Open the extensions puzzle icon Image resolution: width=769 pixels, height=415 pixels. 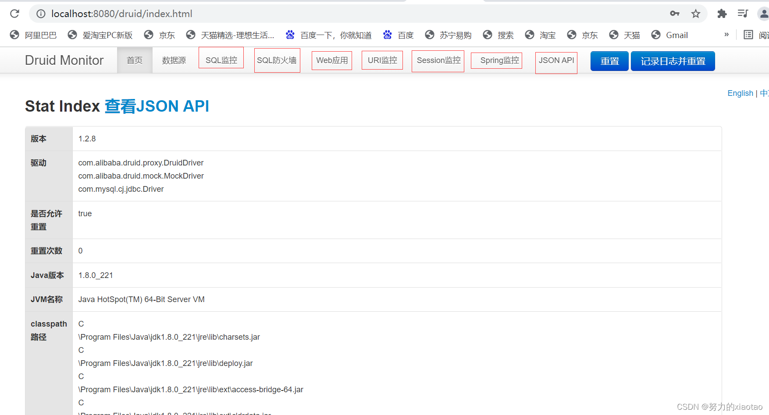point(722,14)
